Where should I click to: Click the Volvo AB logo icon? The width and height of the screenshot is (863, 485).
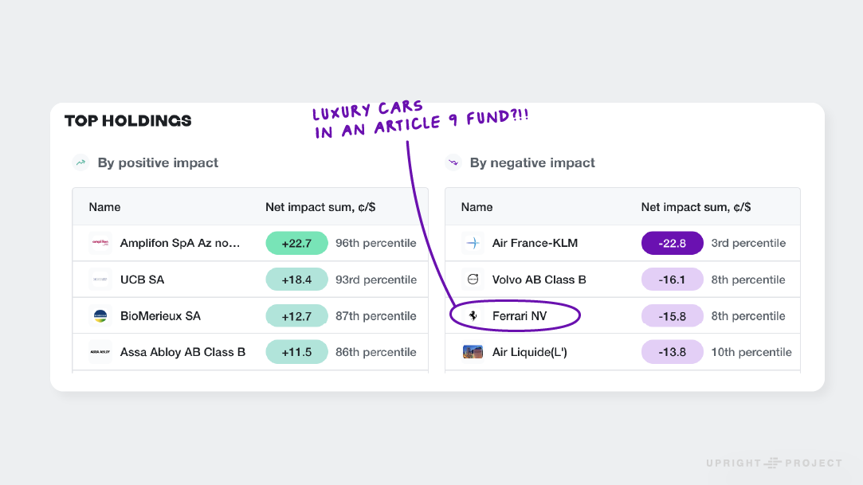(x=473, y=280)
